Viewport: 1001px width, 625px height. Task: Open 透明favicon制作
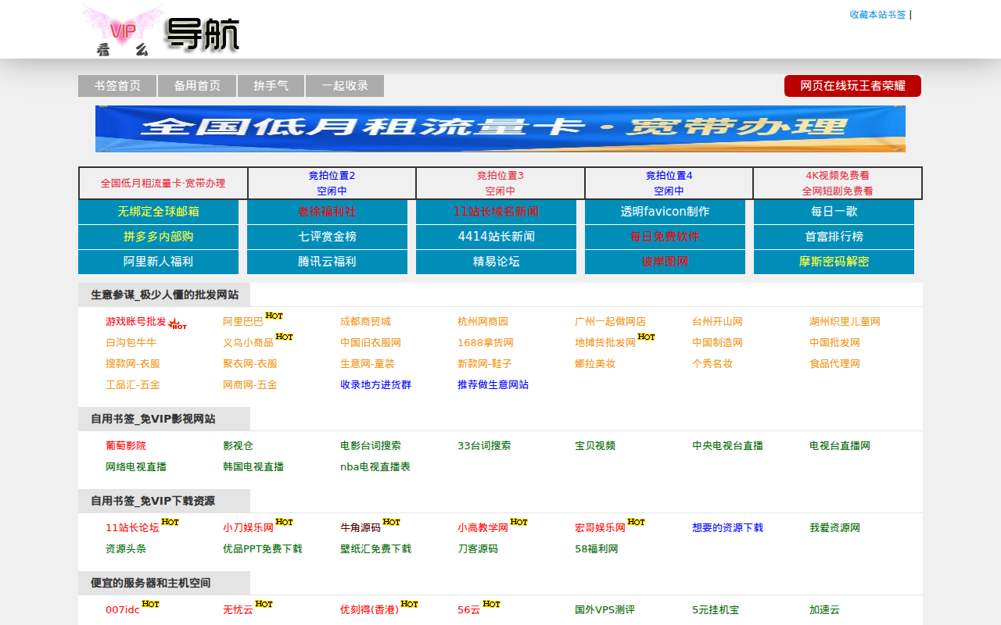(x=665, y=212)
